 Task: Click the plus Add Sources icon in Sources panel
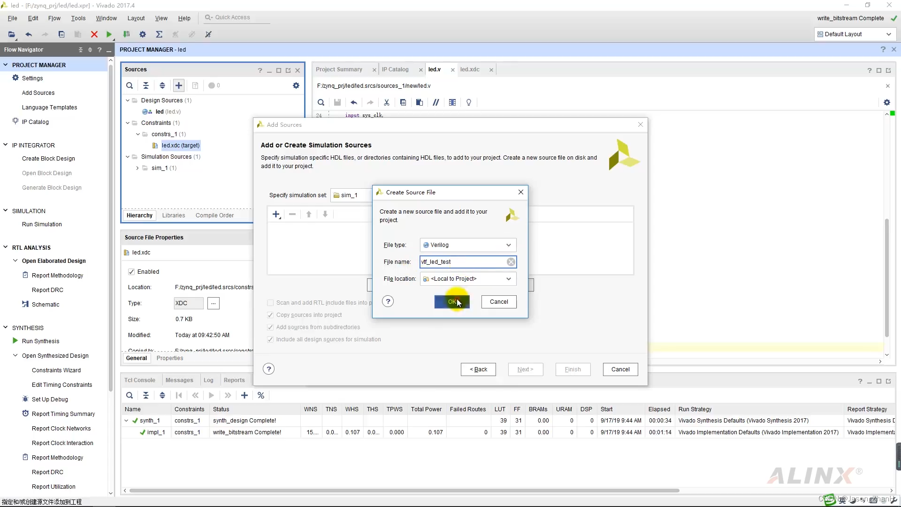coord(178,85)
